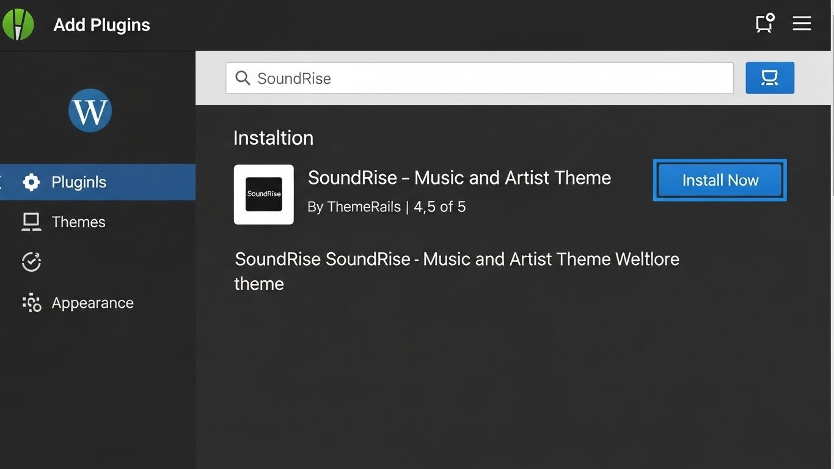
Task: Click the SoundRise thumbnail image
Action: coord(263,194)
